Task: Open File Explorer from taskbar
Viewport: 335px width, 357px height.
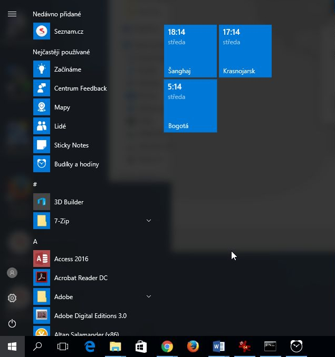Action: coord(116,346)
